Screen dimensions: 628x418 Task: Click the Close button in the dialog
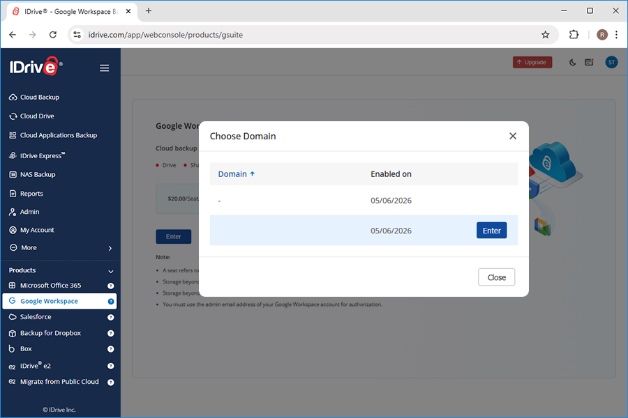click(x=496, y=277)
